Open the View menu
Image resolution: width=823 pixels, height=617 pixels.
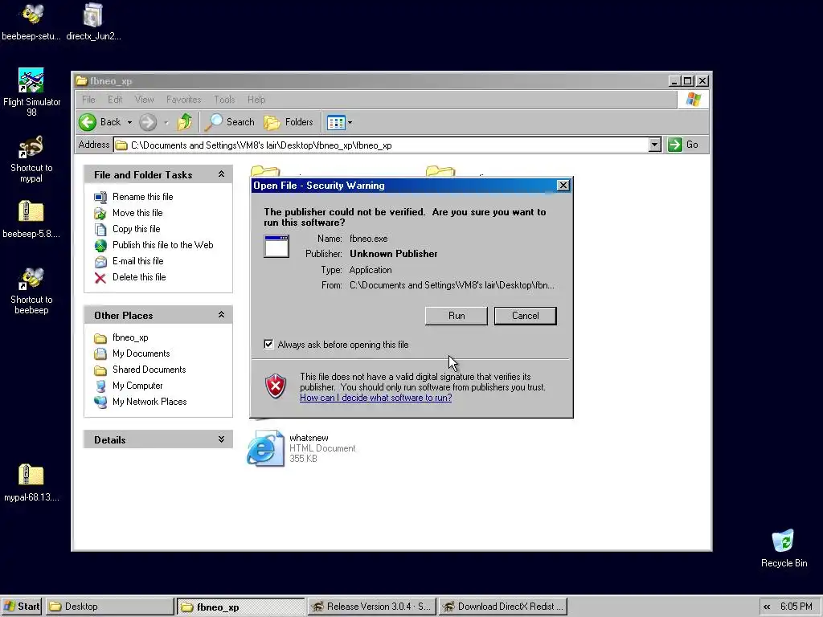145,99
